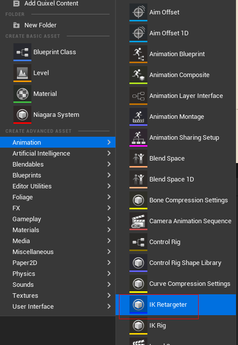
Task: Click the Animation Montage label
Action: 177,117
